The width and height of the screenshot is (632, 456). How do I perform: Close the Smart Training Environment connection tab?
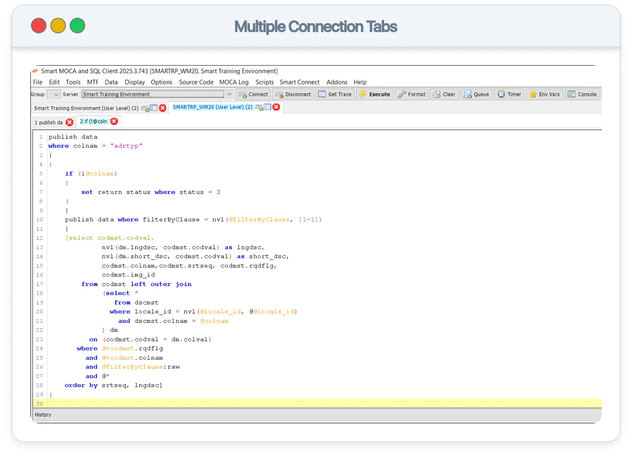coord(163,108)
